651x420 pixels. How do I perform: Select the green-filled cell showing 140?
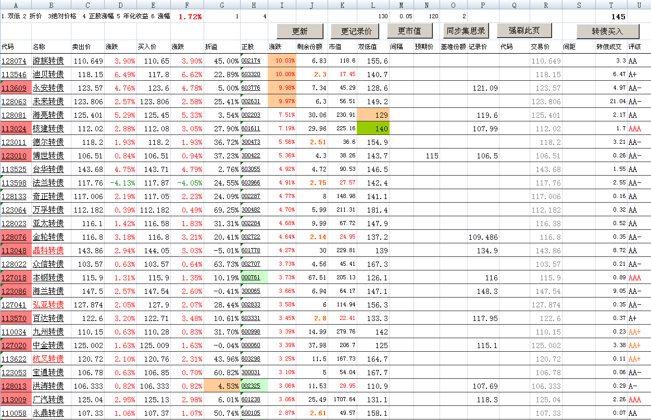click(373, 129)
